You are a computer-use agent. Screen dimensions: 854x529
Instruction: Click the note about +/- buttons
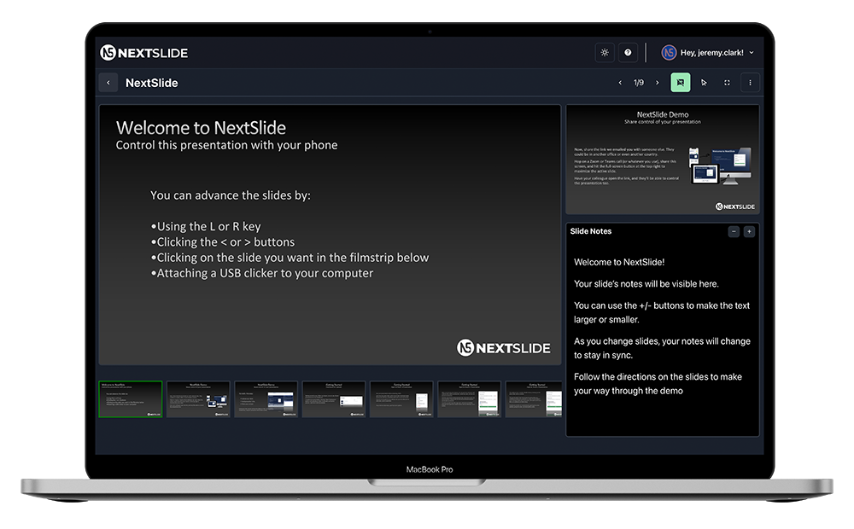tap(662, 313)
